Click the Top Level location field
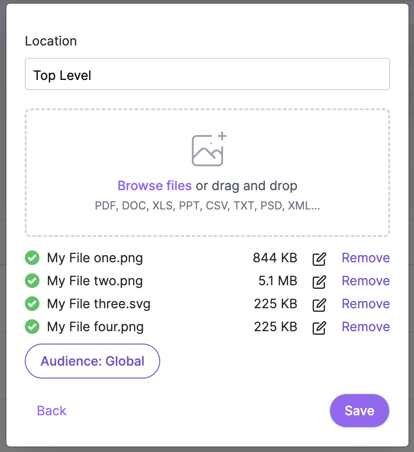Viewport: 414px width, 452px height. pyautogui.click(x=207, y=74)
